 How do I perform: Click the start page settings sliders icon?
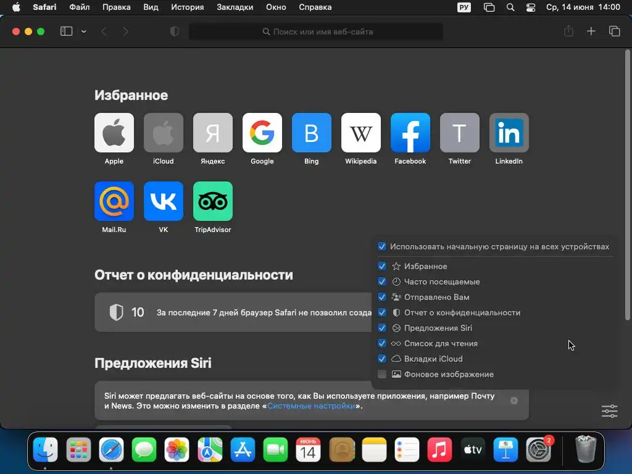(x=609, y=411)
